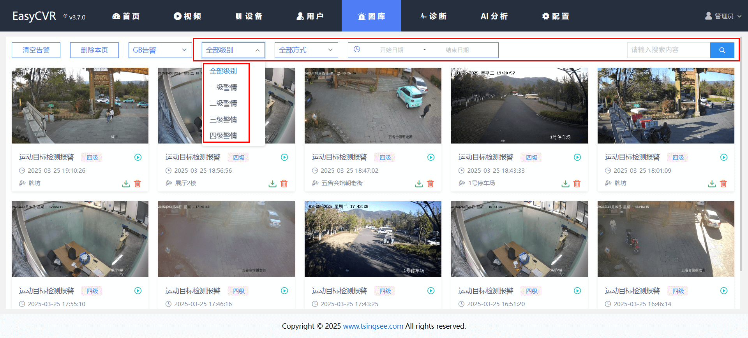The image size is (748, 338).
Task: Expand the 全部方式 method dropdown
Action: (306, 50)
